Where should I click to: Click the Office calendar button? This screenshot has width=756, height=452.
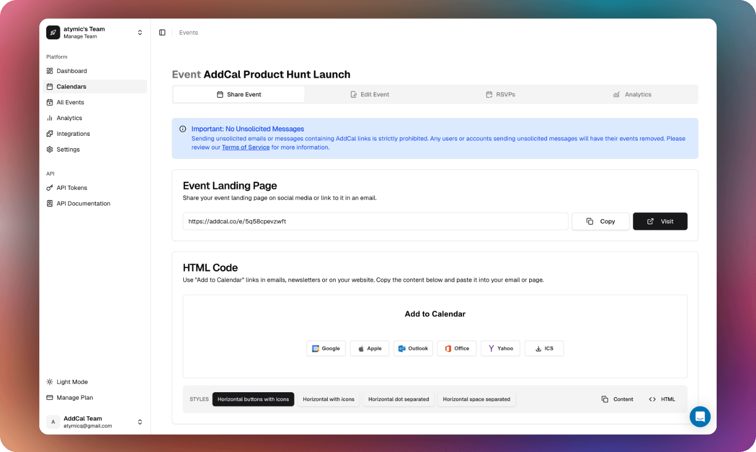tap(457, 348)
